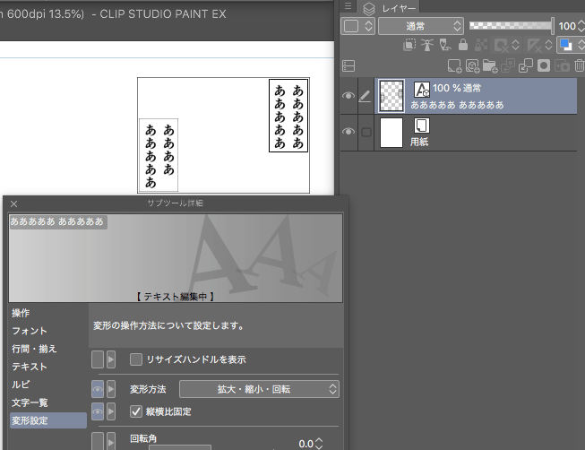Enable リサイズハンドルを表示 checkbox

coord(136,359)
